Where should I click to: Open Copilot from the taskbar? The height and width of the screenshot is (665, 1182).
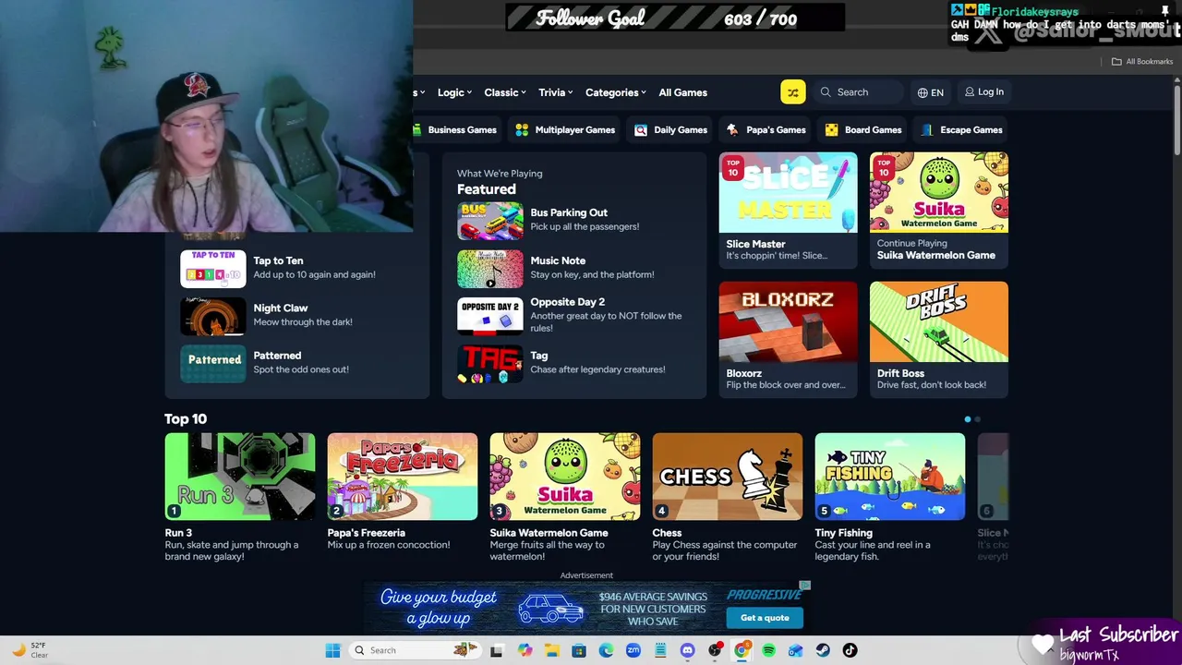tap(525, 650)
